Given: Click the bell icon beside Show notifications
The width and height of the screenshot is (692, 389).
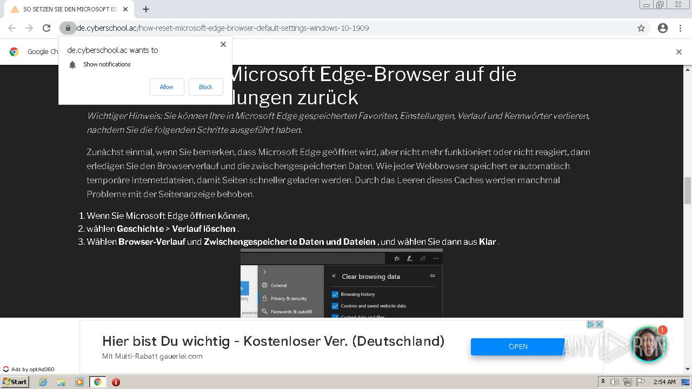Looking at the screenshot, I should (x=72, y=65).
